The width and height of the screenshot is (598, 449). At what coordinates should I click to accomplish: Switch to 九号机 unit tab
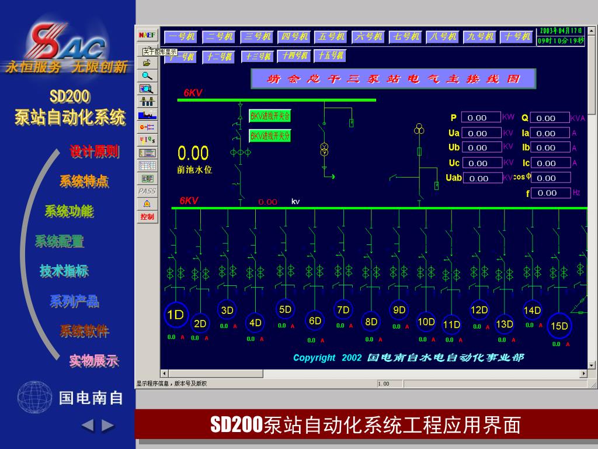[480, 37]
